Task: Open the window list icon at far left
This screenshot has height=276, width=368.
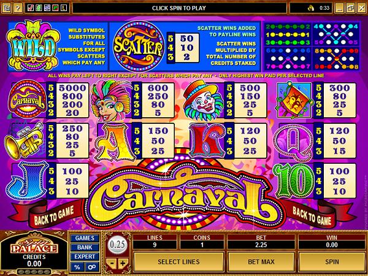Action: click(x=6, y=8)
